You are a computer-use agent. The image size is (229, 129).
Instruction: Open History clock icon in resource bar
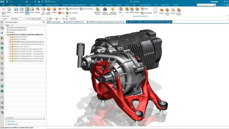pyautogui.click(x=2, y=97)
